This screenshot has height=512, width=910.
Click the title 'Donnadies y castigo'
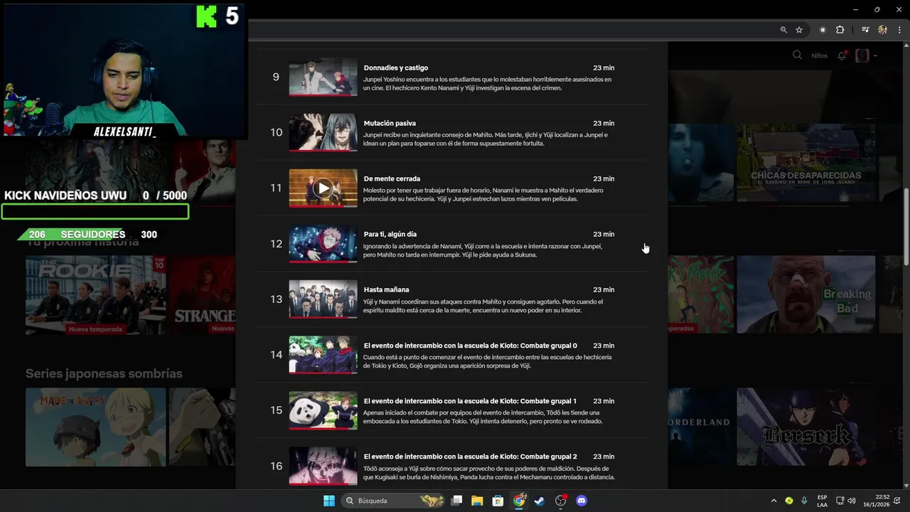coord(396,68)
